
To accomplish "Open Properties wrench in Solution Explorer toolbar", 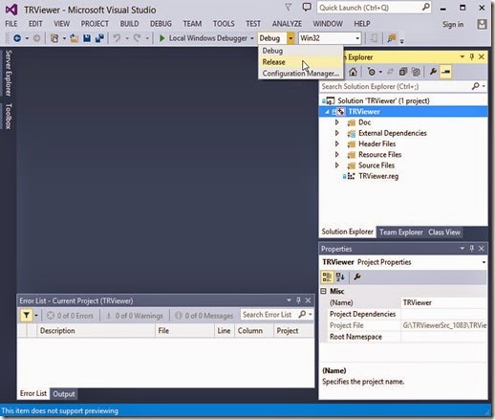I will click(433, 72).
